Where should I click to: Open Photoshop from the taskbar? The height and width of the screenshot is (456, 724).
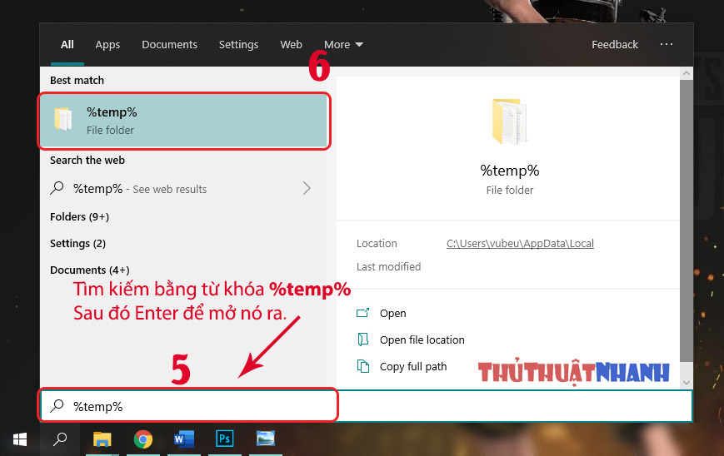224,439
